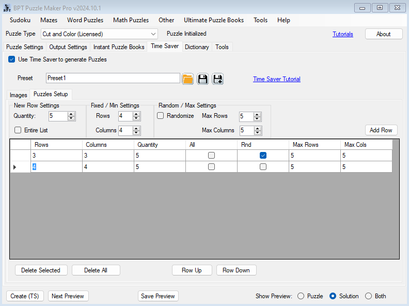409x306 pixels.
Task: Disable Use Time Saver checkbox
Action: [12, 59]
